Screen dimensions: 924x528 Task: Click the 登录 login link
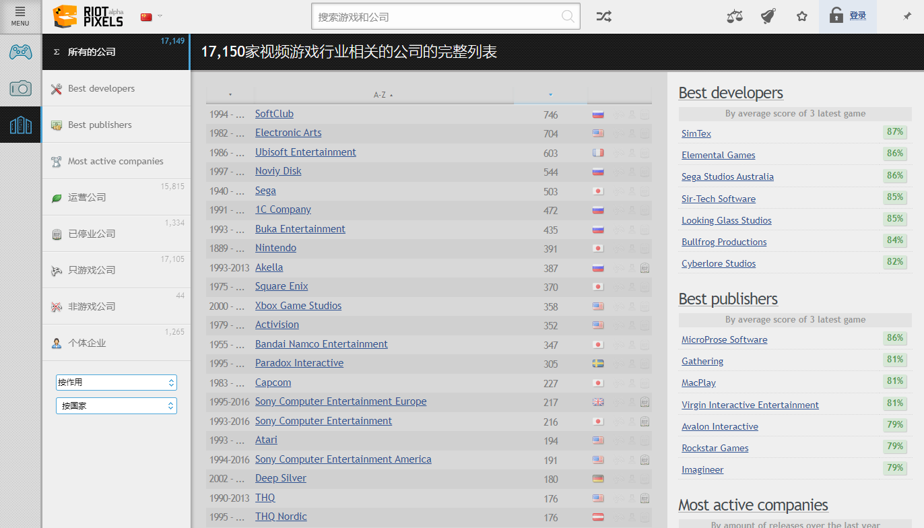point(858,16)
